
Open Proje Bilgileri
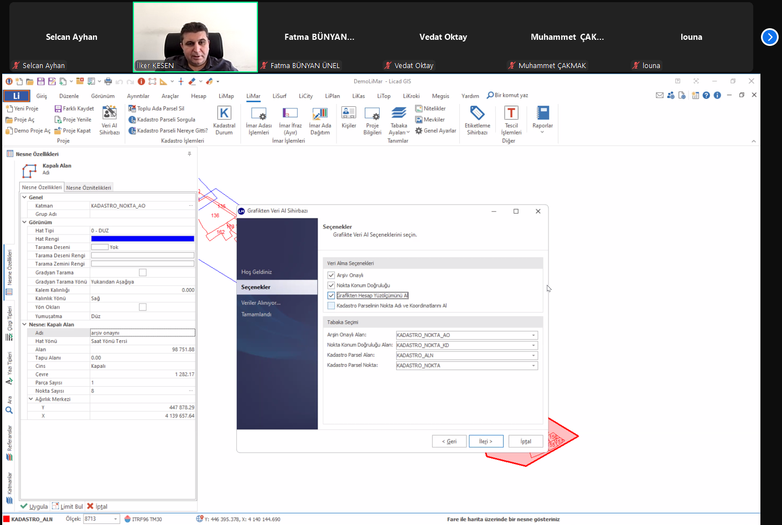point(372,120)
